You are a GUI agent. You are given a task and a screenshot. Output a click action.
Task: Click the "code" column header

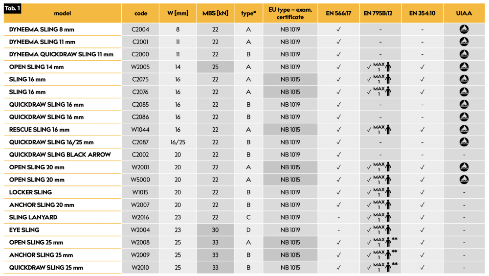(x=141, y=13)
